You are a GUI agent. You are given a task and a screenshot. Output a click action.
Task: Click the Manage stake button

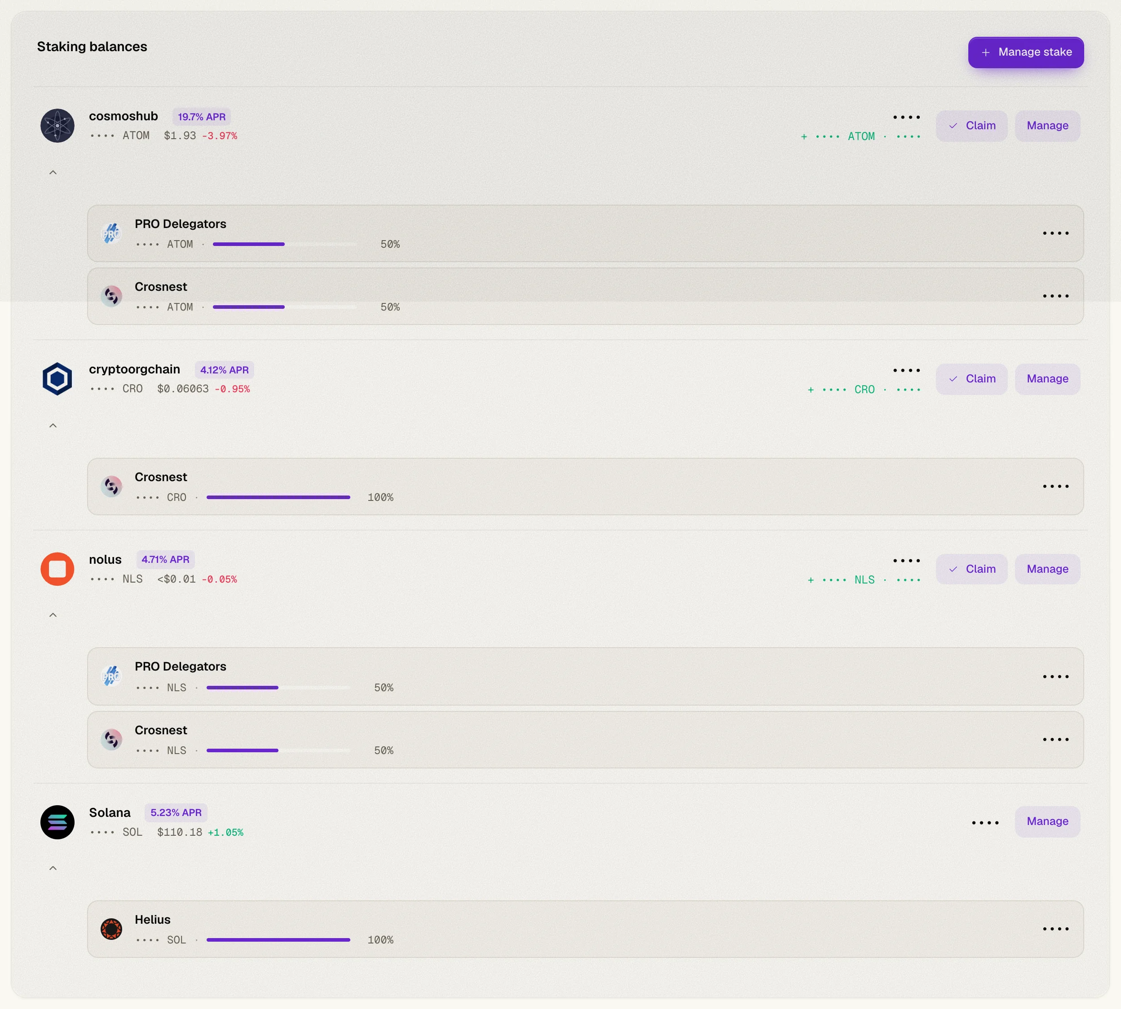[x=1026, y=52]
